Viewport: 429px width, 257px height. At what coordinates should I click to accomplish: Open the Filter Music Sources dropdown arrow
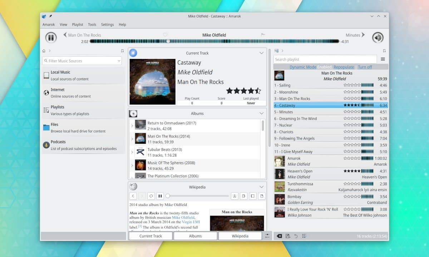click(x=119, y=61)
